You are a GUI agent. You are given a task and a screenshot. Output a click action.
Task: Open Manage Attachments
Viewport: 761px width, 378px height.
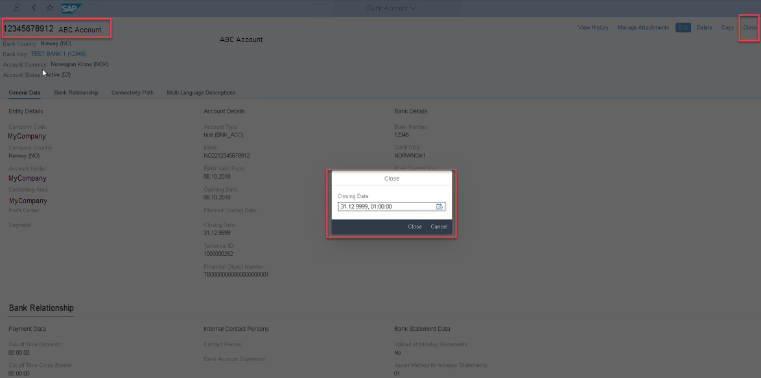[x=642, y=27]
